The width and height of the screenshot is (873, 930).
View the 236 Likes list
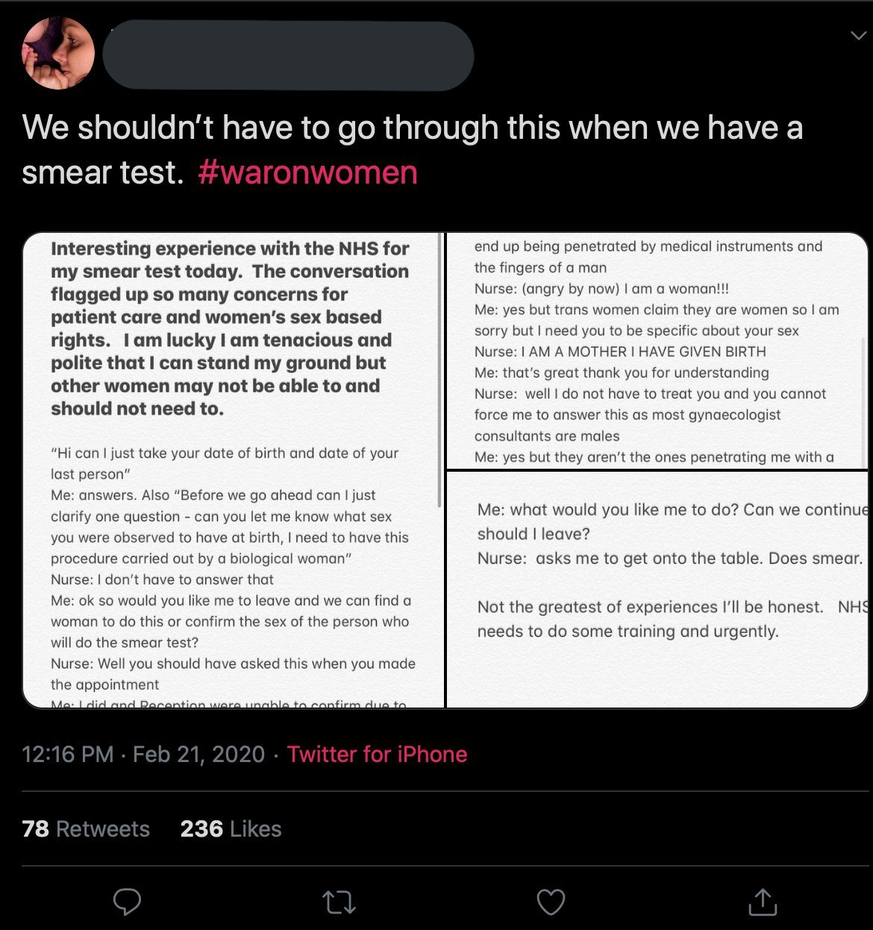[231, 828]
